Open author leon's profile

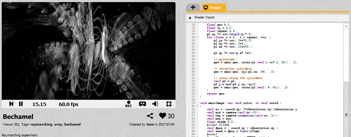coord(150,124)
